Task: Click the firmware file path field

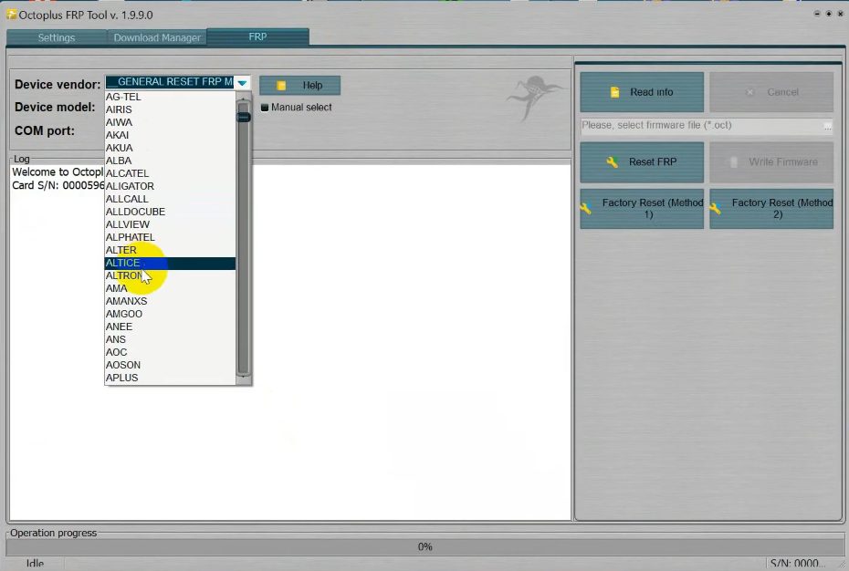Action: 699,126
